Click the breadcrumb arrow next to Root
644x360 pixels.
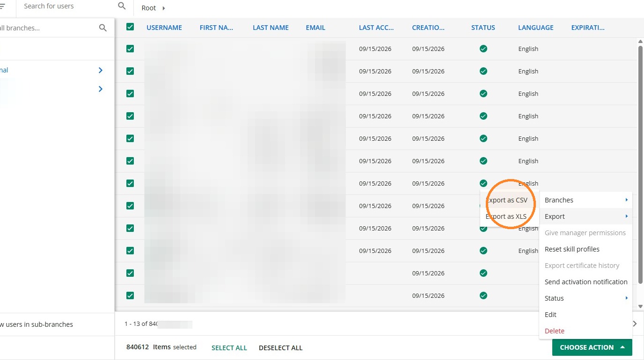click(x=164, y=8)
